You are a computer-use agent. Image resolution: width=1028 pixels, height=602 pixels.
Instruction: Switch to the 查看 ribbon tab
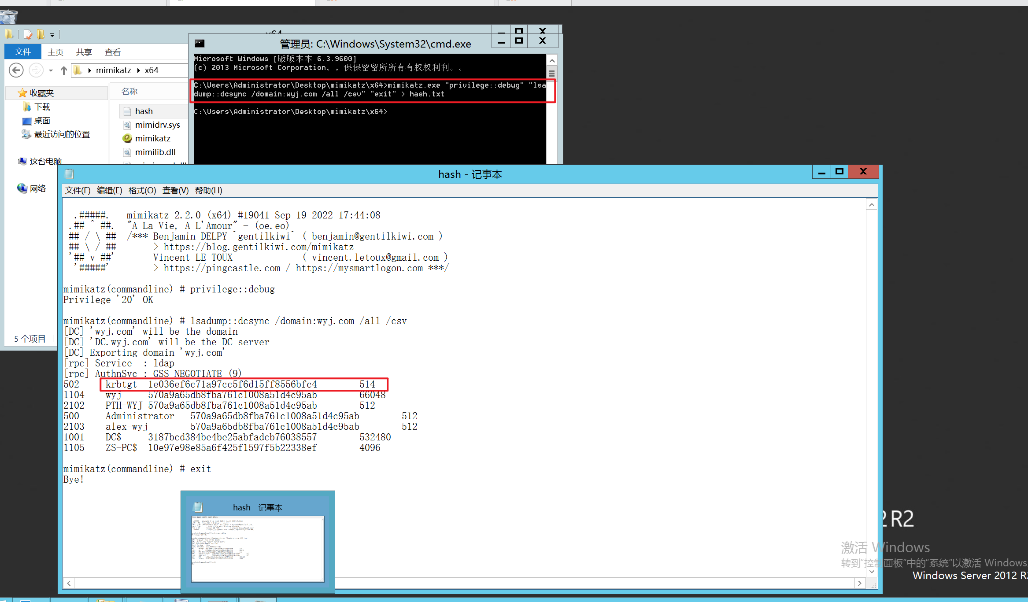click(112, 52)
